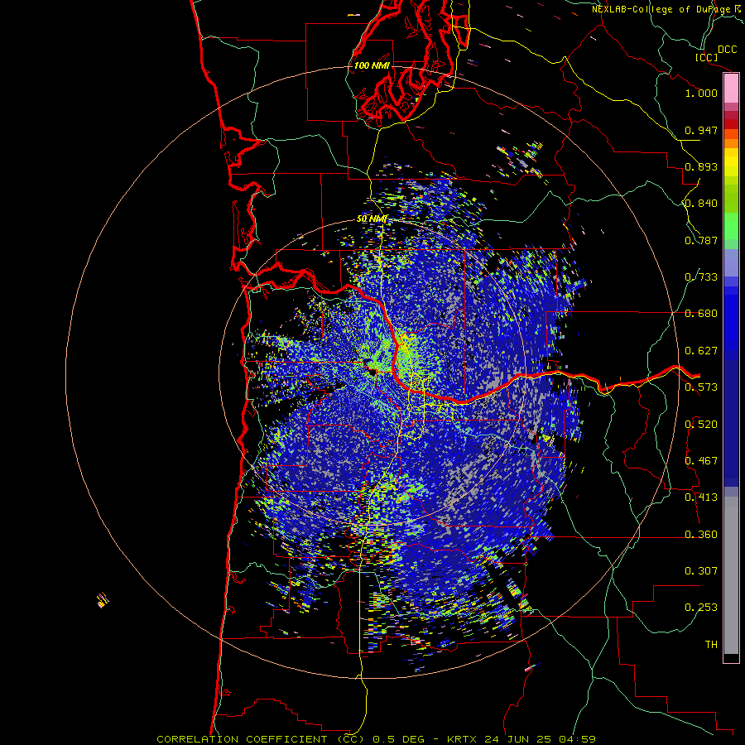Click the 0.253 value on the color scale
745x745 pixels.
[701, 608]
